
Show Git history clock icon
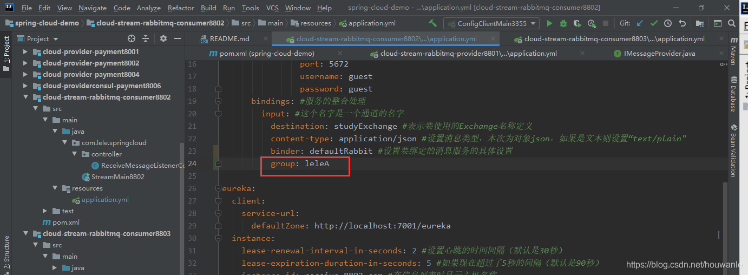point(668,23)
